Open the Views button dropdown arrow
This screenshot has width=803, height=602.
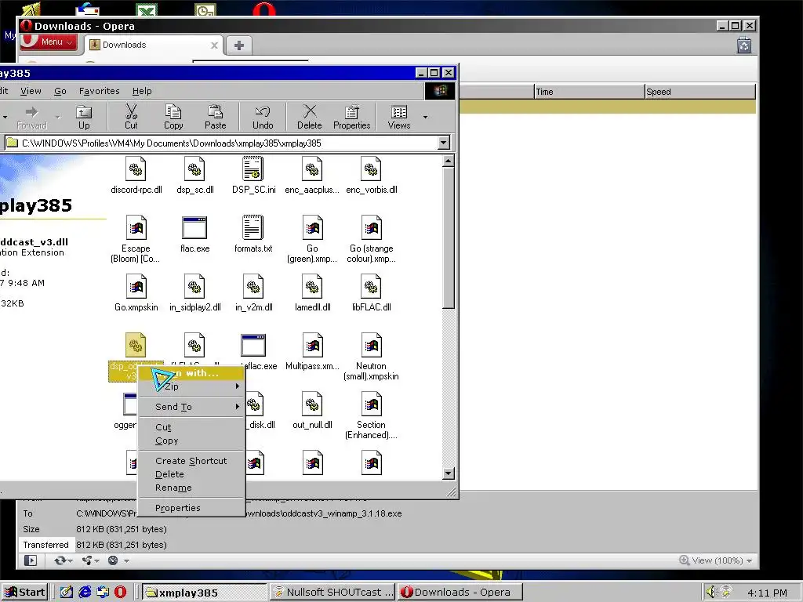click(425, 118)
